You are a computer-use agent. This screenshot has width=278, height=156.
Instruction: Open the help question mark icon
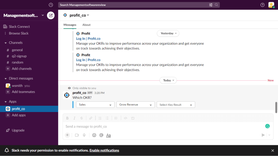tap(262, 5)
